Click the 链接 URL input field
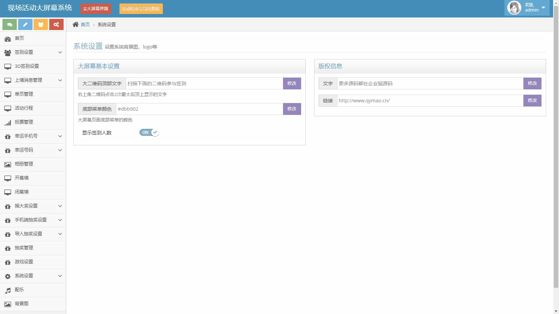Image resolution: width=559 pixels, height=314 pixels. (430, 101)
